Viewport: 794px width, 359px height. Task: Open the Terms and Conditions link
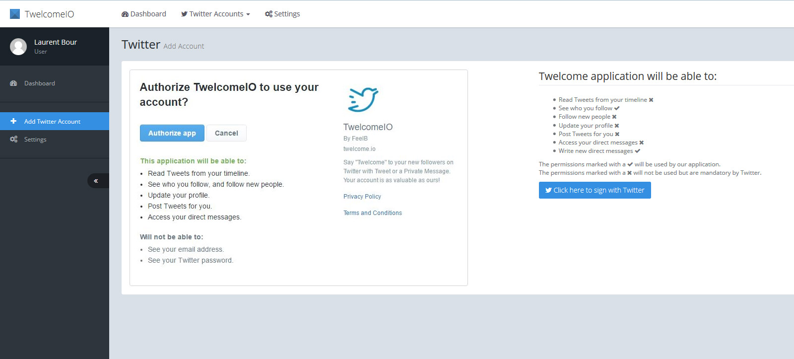click(373, 213)
